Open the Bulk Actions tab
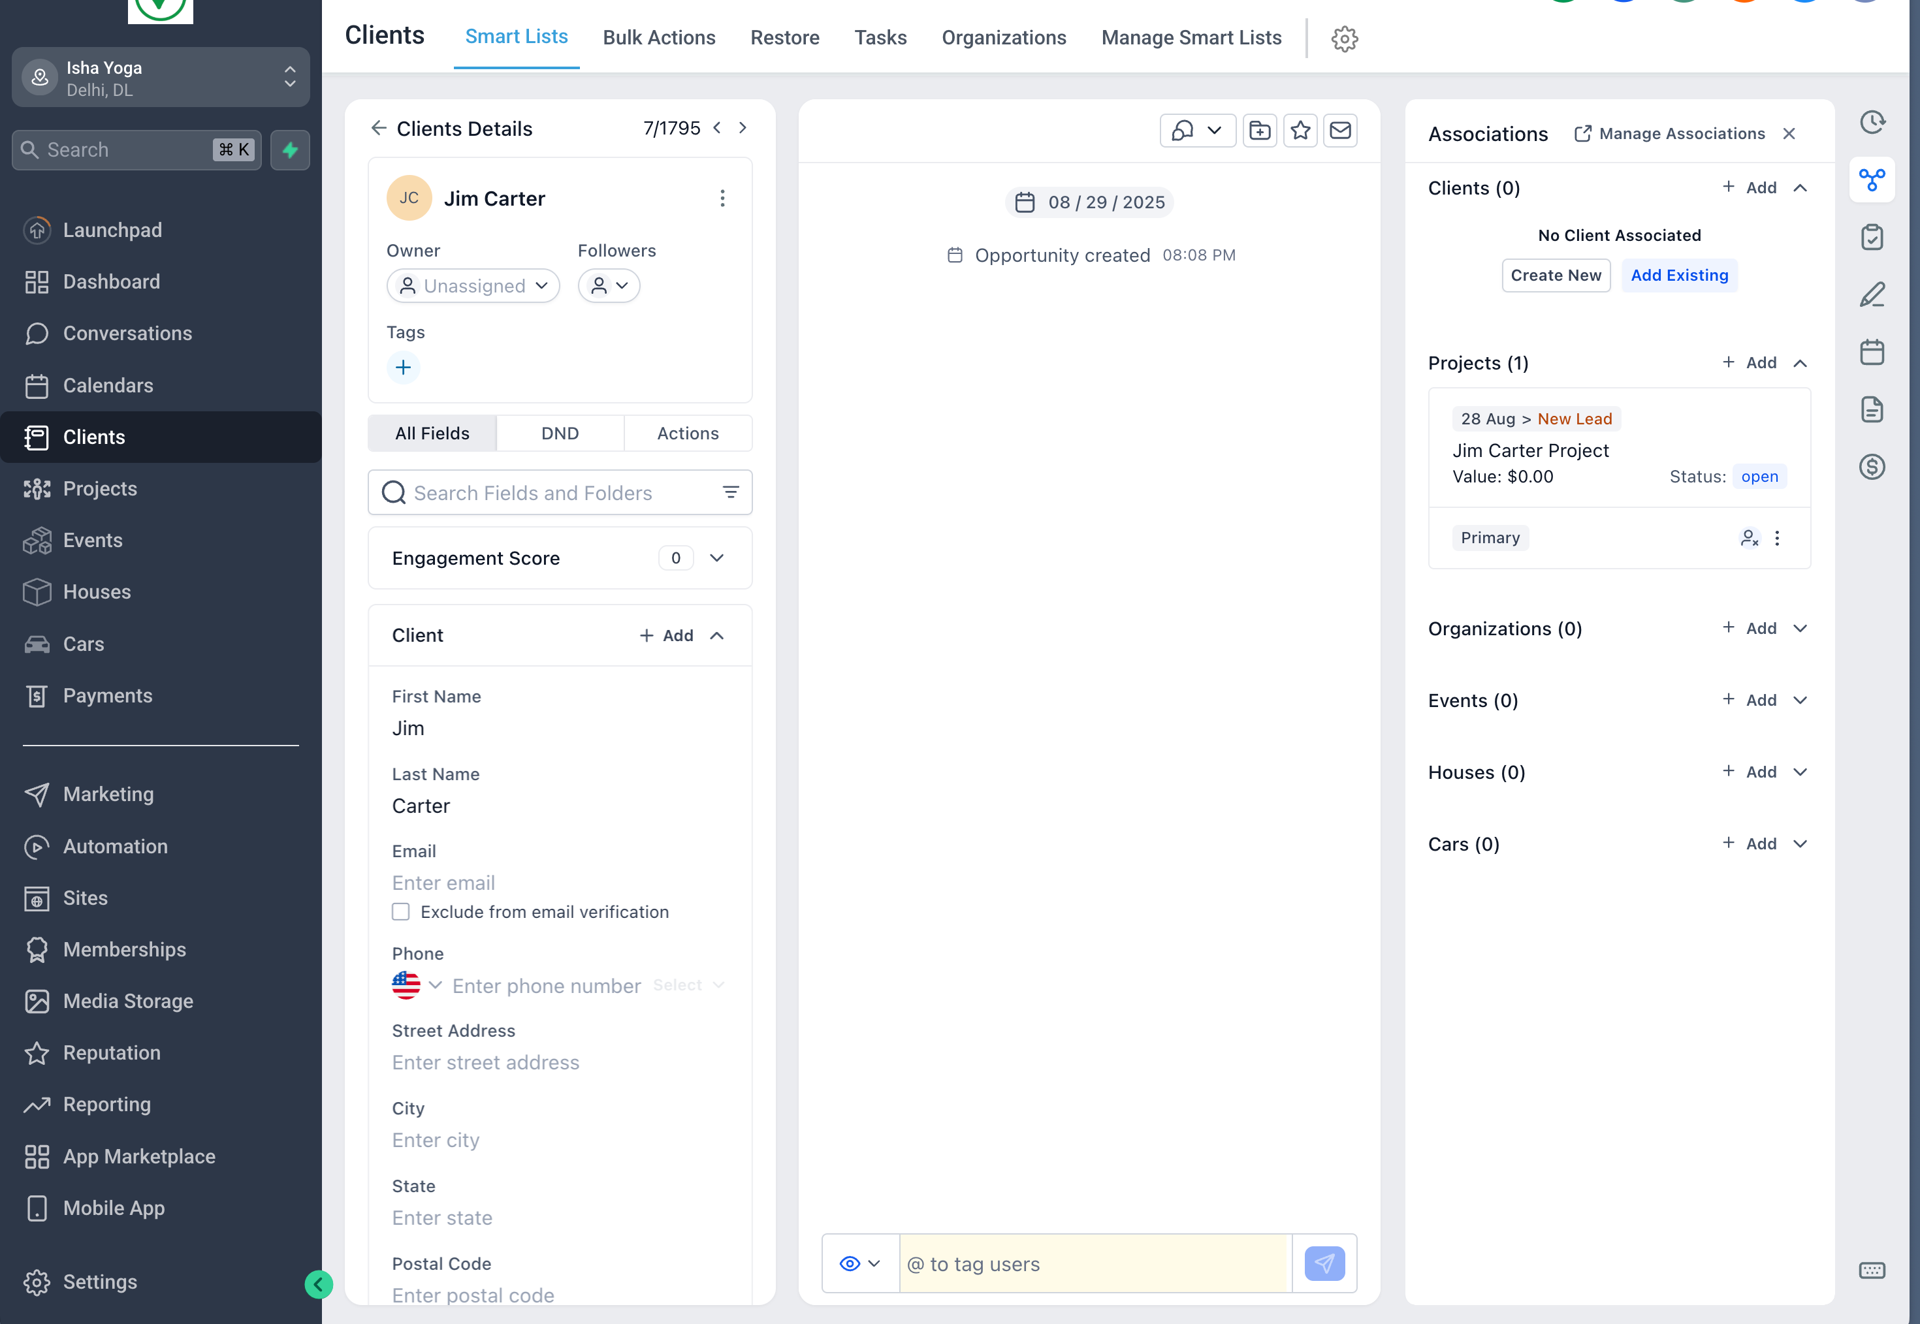 point(659,38)
